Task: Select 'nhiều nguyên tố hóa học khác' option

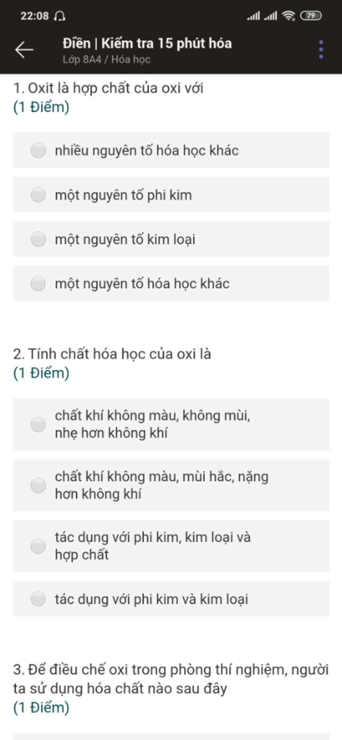Action: click(38, 150)
